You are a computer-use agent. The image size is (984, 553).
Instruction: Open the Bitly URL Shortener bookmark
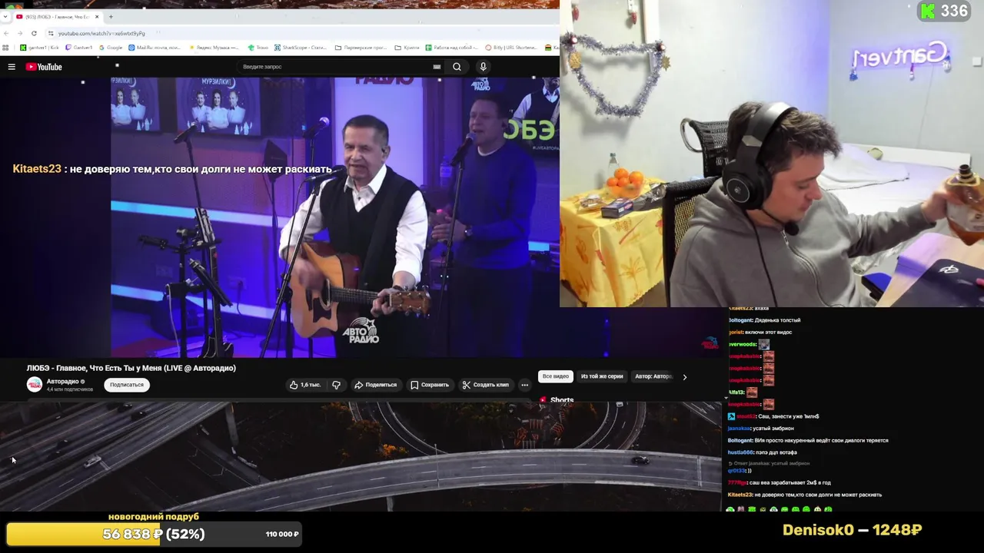[512, 48]
